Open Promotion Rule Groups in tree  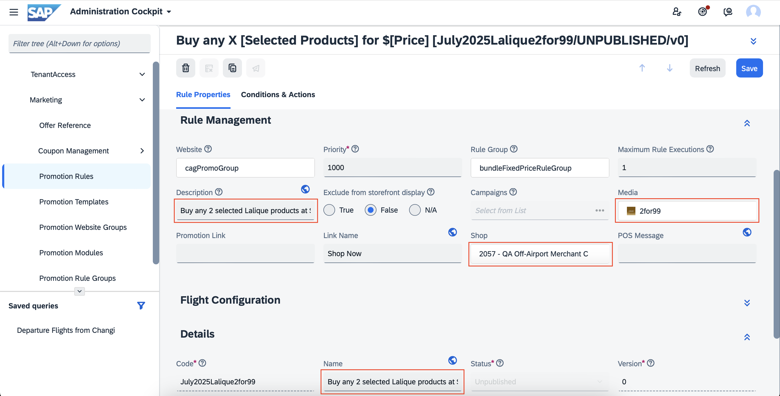[77, 278]
